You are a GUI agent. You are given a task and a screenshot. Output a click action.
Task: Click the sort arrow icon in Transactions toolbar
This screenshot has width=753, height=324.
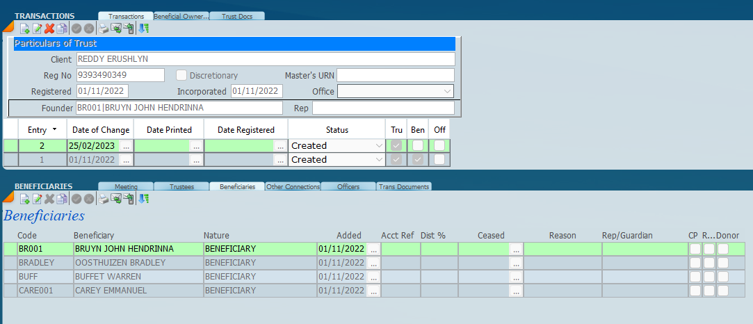143,29
